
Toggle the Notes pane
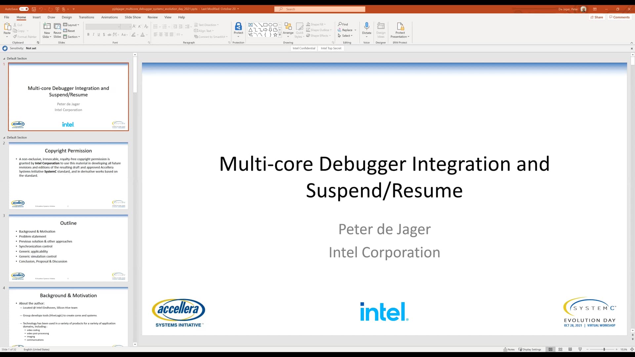pos(509,349)
